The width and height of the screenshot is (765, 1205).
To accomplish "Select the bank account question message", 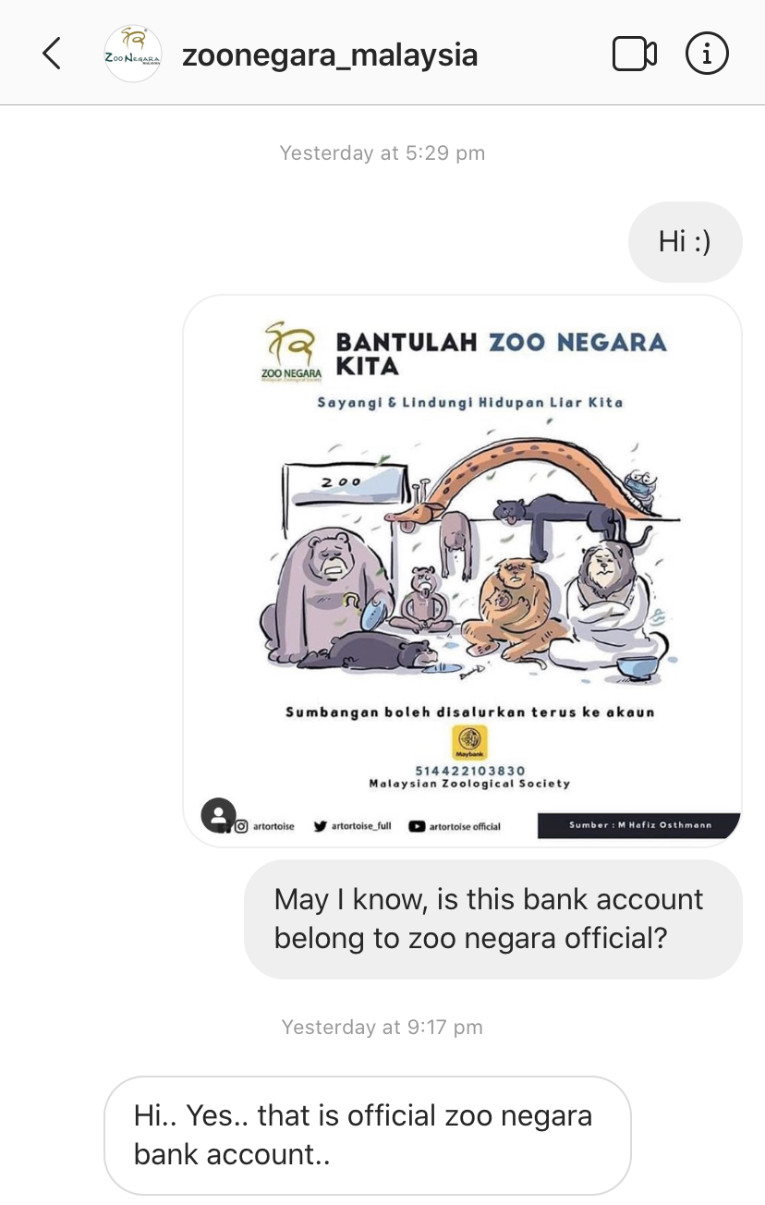I will pyautogui.click(x=492, y=919).
